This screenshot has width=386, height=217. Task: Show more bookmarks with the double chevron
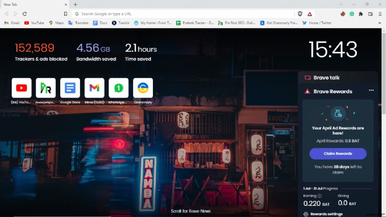point(380,23)
